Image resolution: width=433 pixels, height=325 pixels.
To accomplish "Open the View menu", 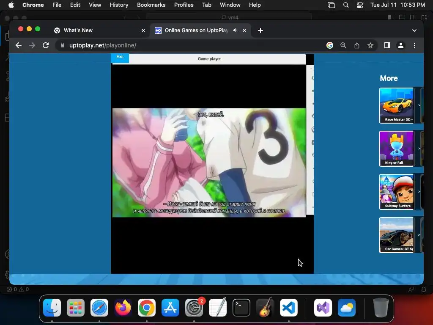I will (95, 5).
